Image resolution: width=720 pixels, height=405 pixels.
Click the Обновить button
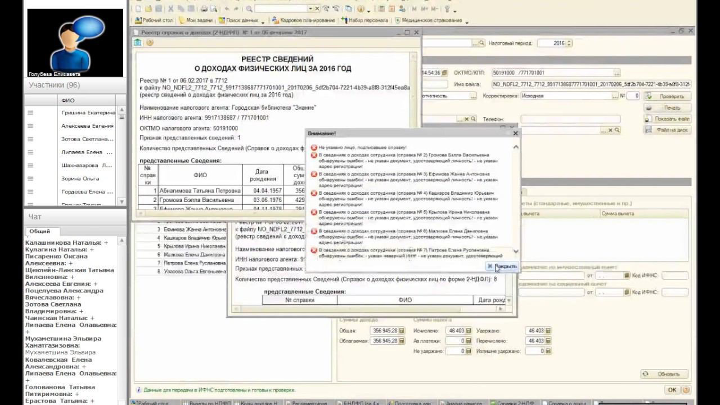(x=664, y=374)
